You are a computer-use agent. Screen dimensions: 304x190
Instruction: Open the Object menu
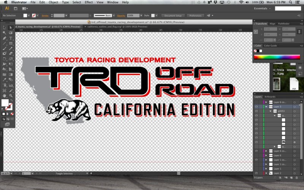pos(53,2)
